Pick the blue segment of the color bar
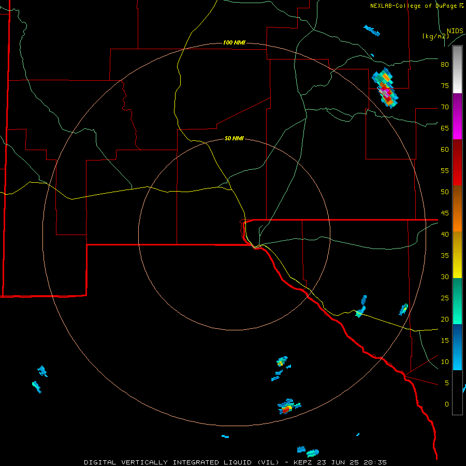The height and width of the screenshot is (466, 466). tap(457, 347)
